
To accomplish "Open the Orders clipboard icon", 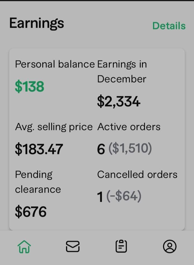I will pyautogui.click(x=121, y=246).
